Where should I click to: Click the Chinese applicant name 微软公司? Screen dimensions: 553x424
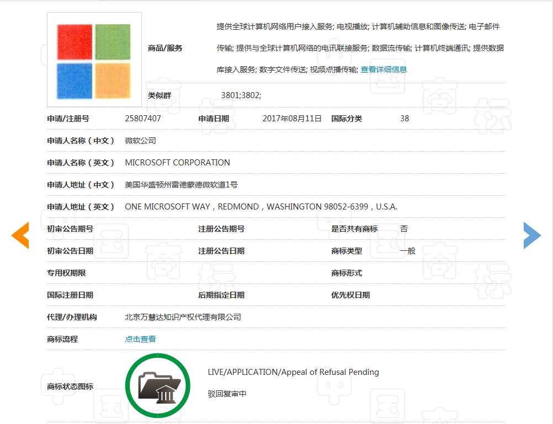(x=140, y=141)
